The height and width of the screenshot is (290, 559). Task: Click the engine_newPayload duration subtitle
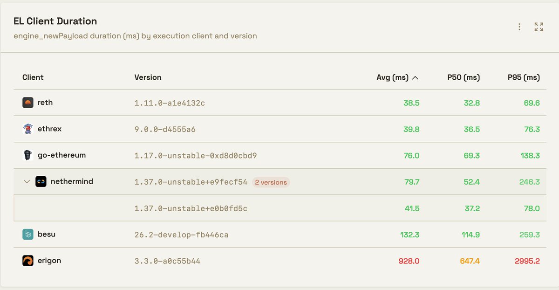[x=135, y=36]
